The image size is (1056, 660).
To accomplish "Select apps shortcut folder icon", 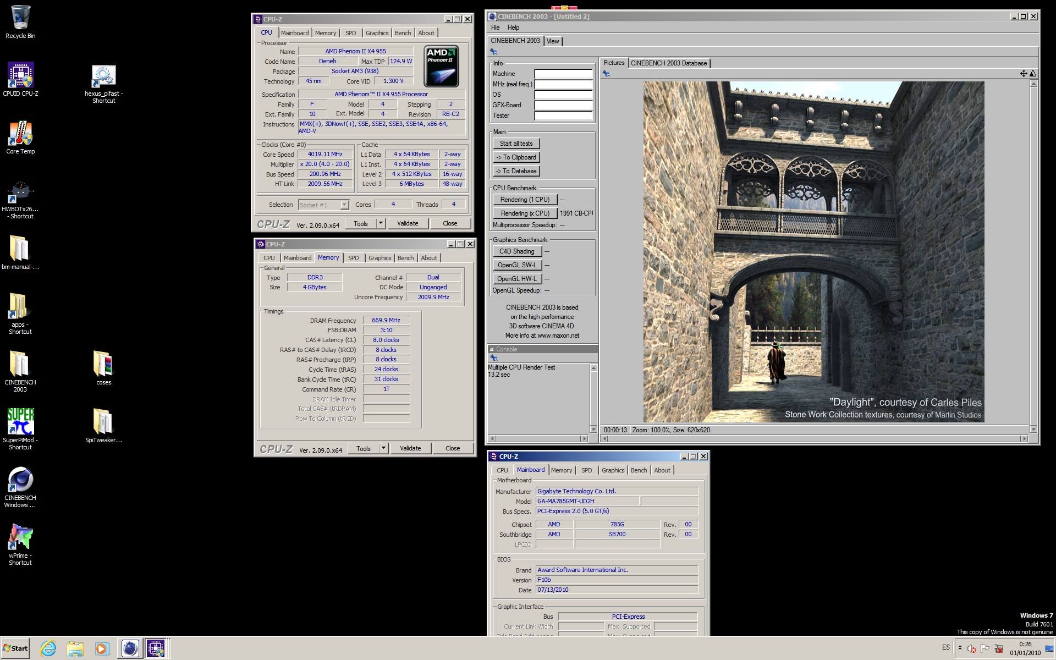I will point(20,313).
